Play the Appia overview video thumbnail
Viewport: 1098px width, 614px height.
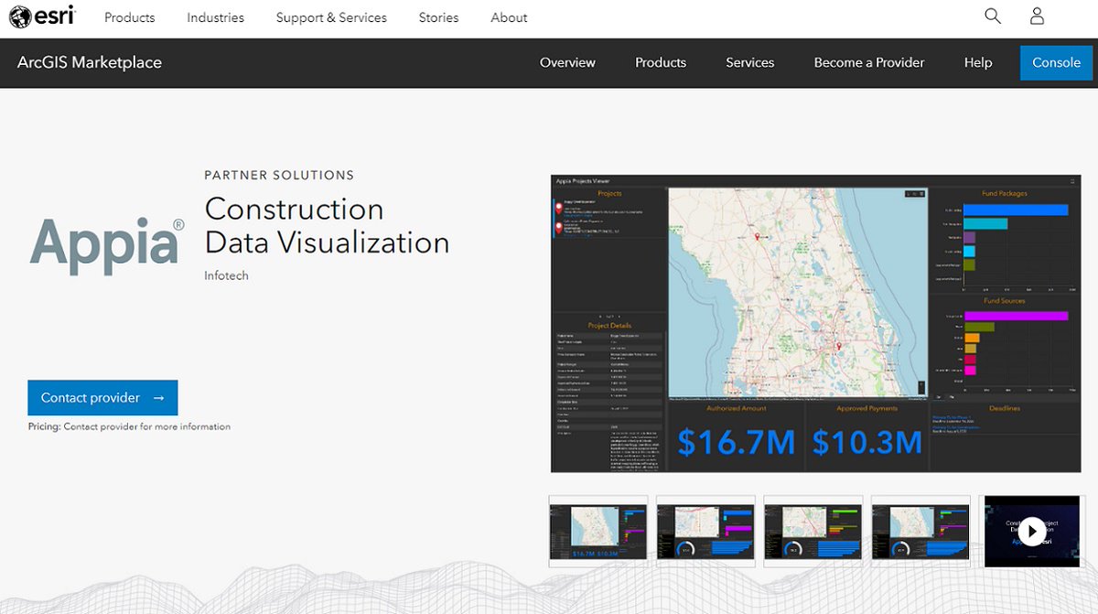1031,531
